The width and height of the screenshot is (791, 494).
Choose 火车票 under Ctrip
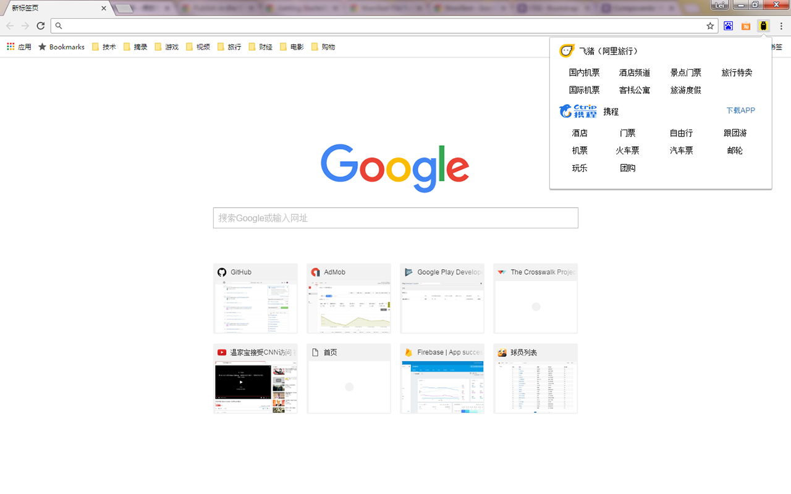pyautogui.click(x=627, y=151)
